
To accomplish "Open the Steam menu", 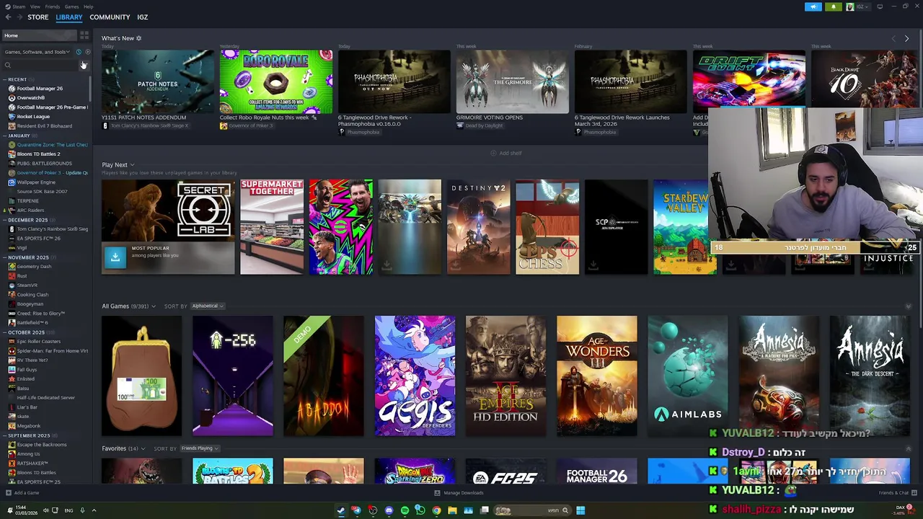I will 19,6.
